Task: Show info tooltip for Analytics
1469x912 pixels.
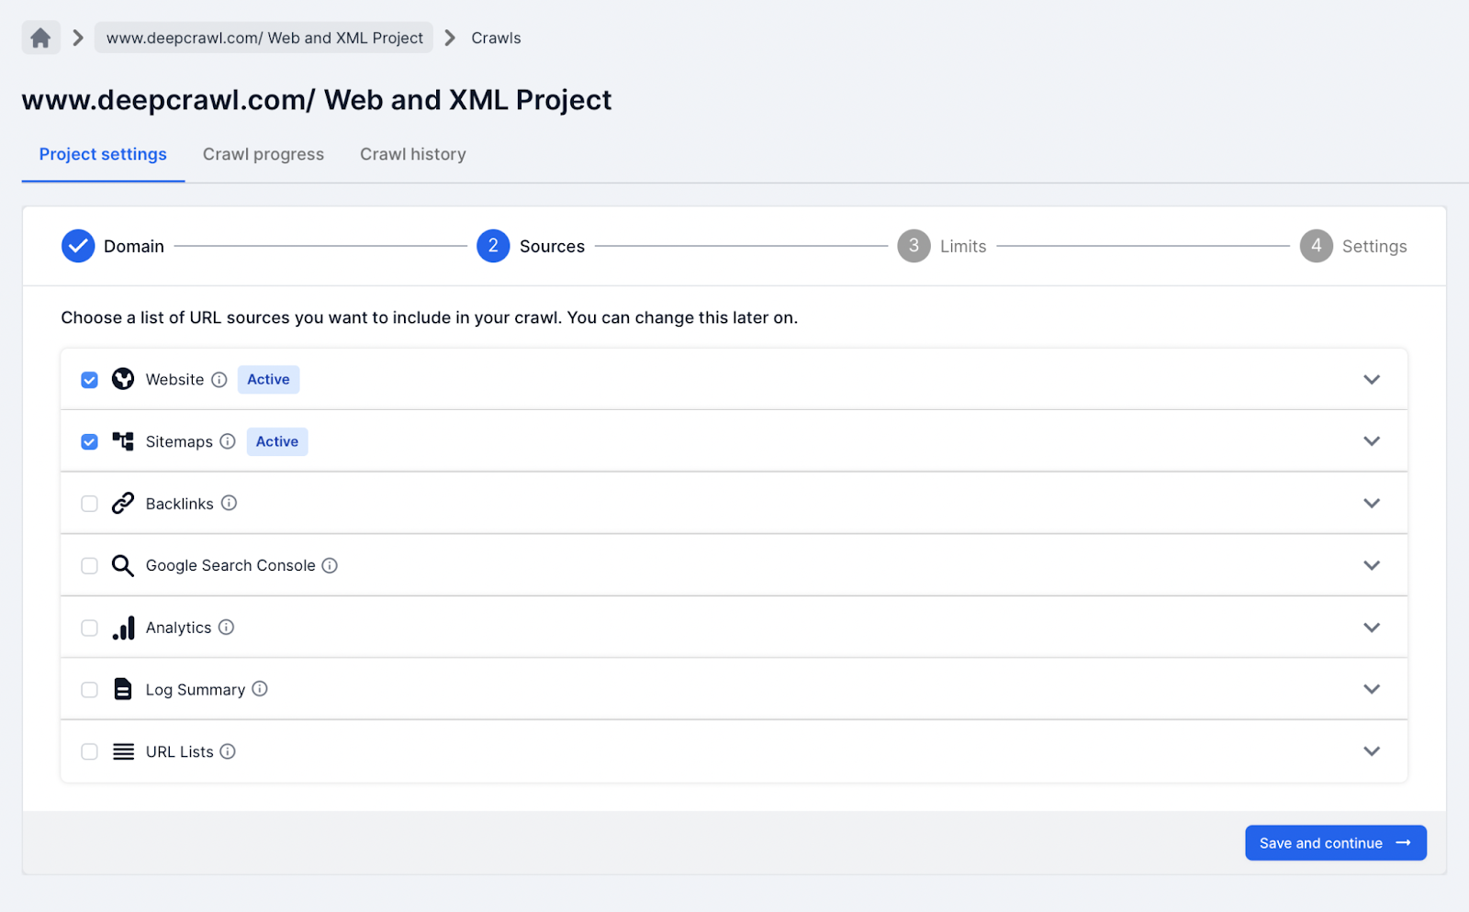Action: click(227, 627)
